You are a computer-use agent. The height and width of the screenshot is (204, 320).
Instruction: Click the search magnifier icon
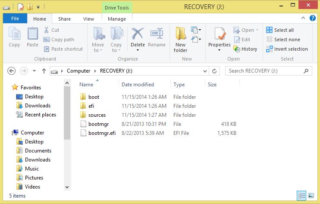point(306,71)
